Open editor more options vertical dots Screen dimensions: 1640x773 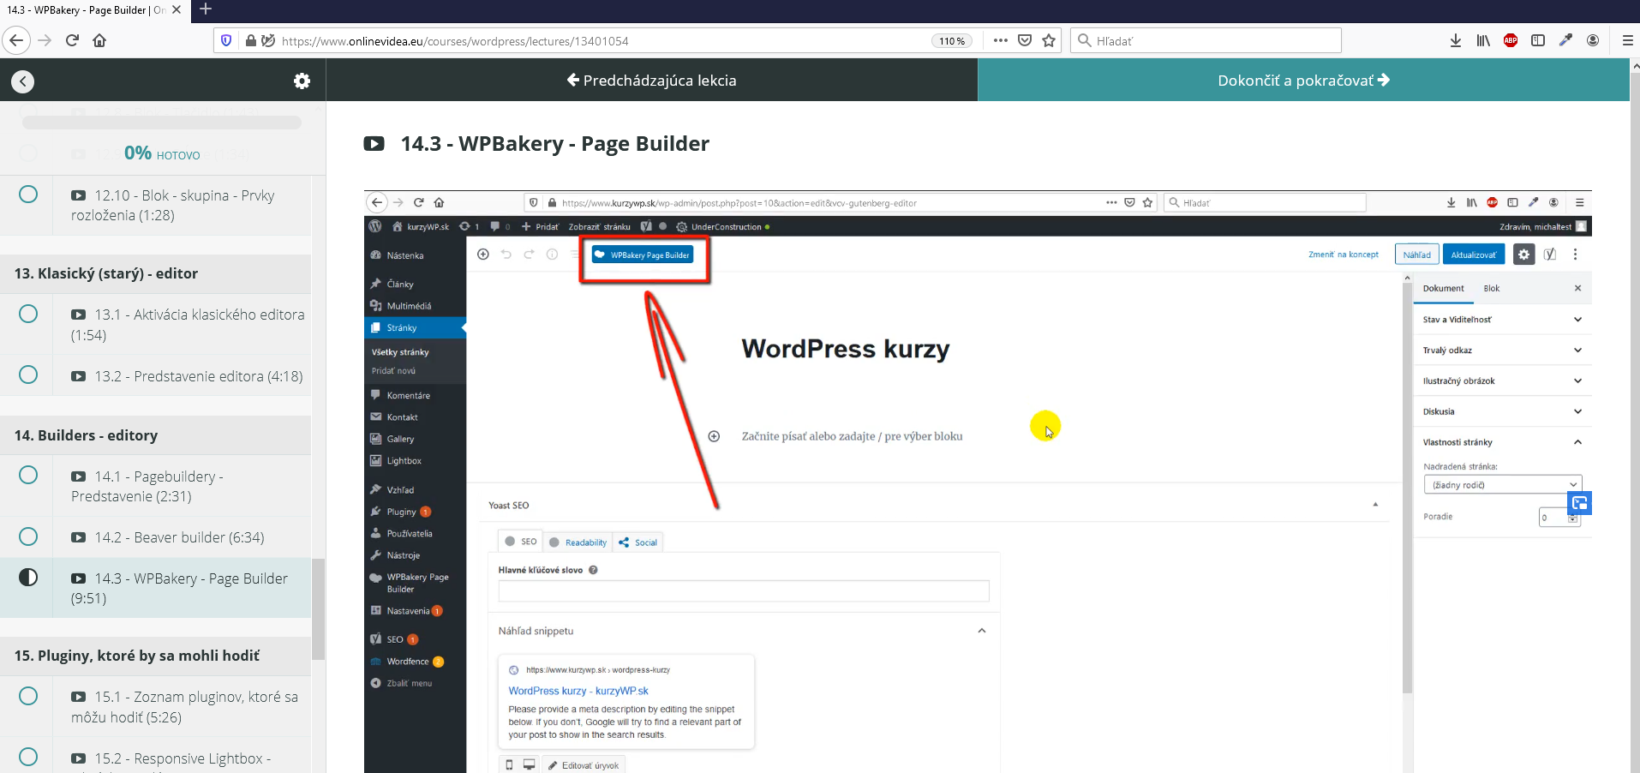click(1575, 255)
